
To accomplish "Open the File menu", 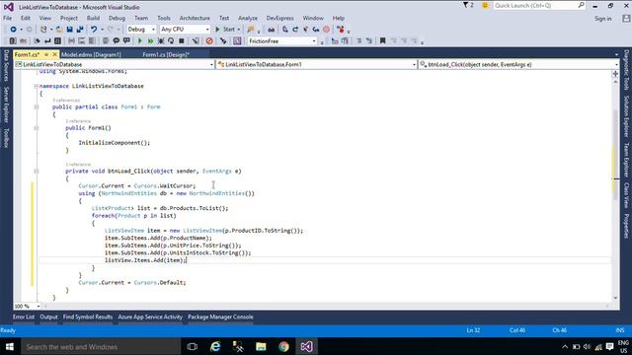I will point(7,18).
